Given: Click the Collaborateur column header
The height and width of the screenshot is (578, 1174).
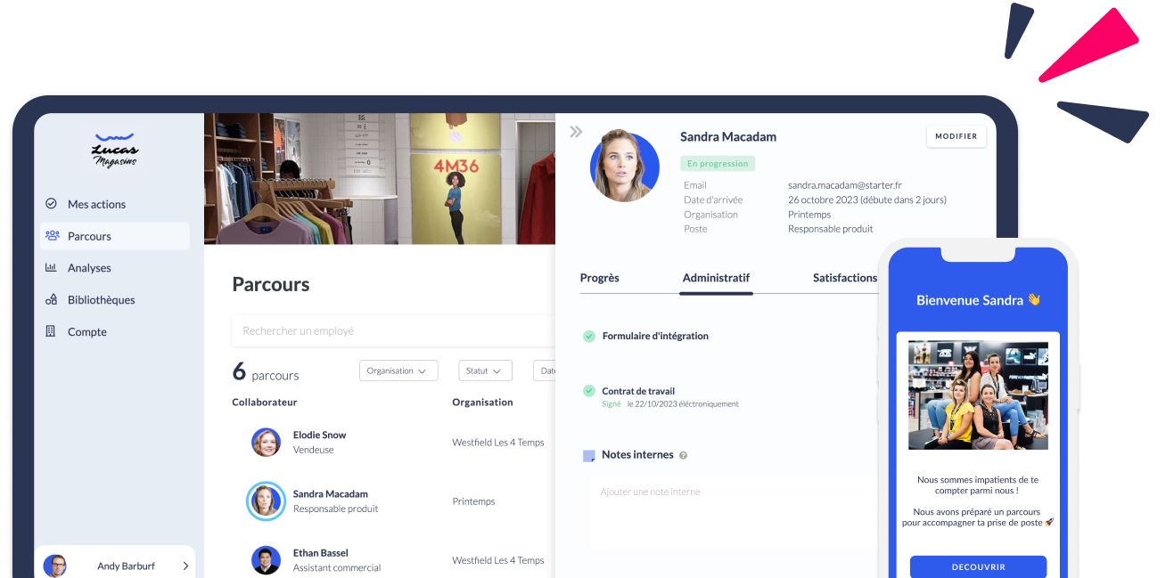Looking at the screenshot, I should pyautogui.click(x=265, y=403).
